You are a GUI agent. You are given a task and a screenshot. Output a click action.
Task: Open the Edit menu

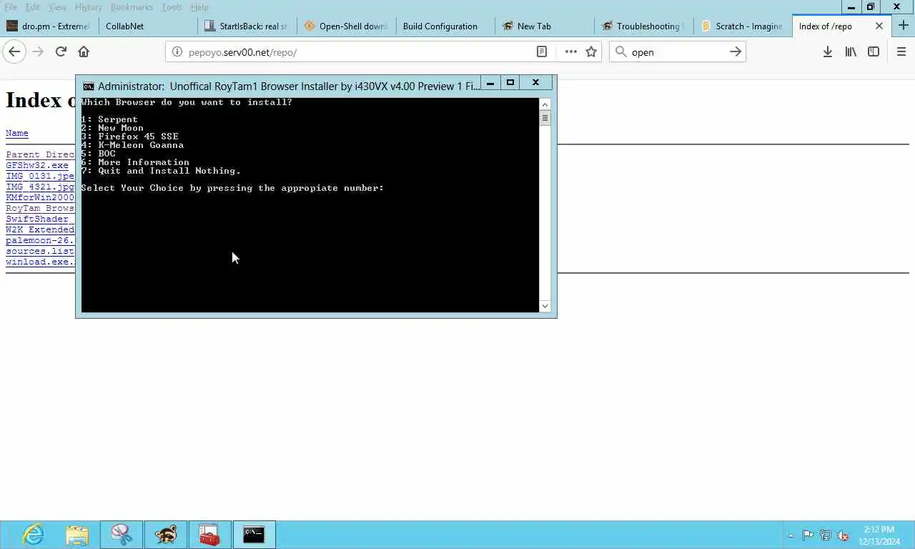point(33,7)
